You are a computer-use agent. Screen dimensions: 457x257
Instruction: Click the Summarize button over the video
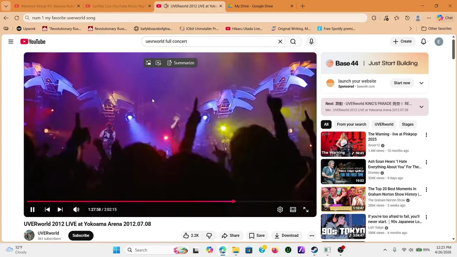pos(181,63)
